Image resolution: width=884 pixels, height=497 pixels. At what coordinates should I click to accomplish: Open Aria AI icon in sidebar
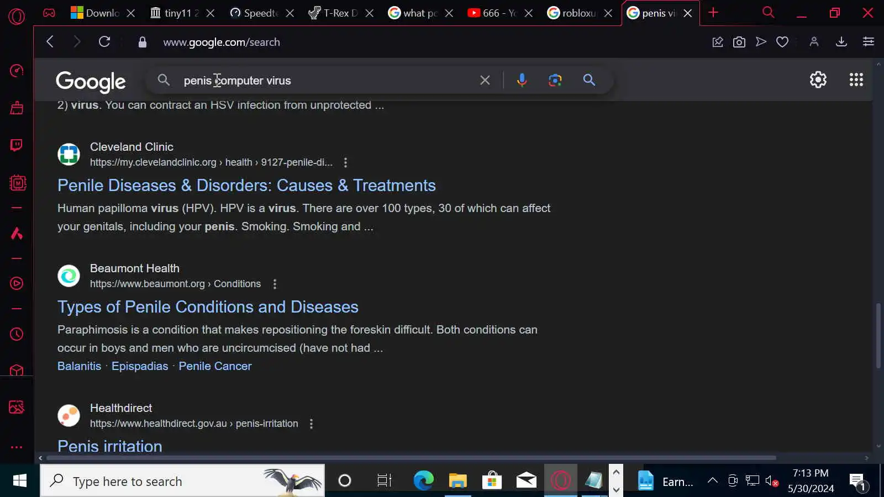point(17,233)
